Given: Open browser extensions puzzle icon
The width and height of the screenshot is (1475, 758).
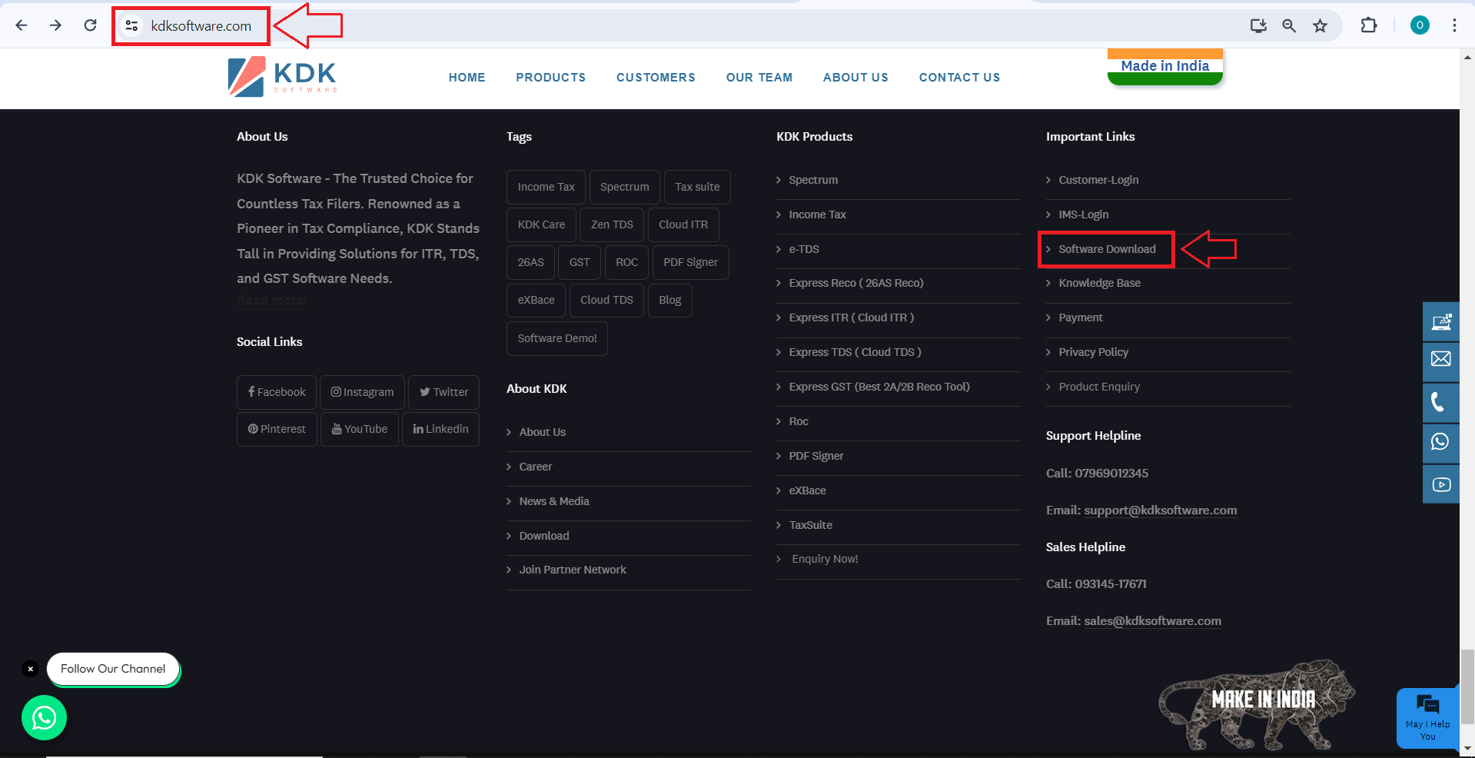Looking at the screenshot, I should click(x=1369, y=25).
